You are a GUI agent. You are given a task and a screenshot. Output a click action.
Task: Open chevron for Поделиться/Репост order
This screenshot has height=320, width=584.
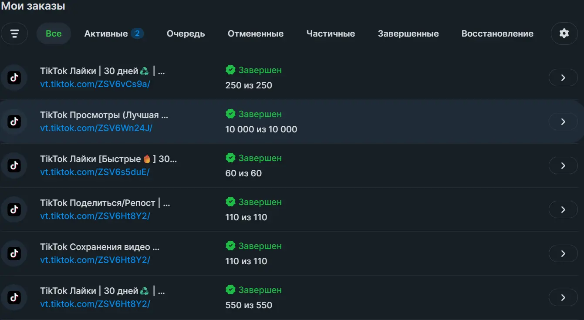(563, 209)
